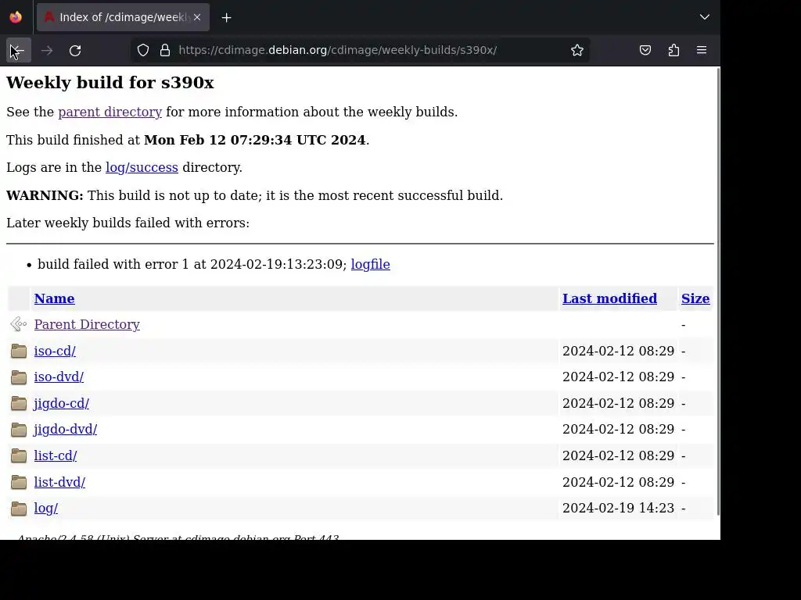Screen dimensions: 801x600
Task: Open a new tab with plus button
Action: tap(226, 18)
